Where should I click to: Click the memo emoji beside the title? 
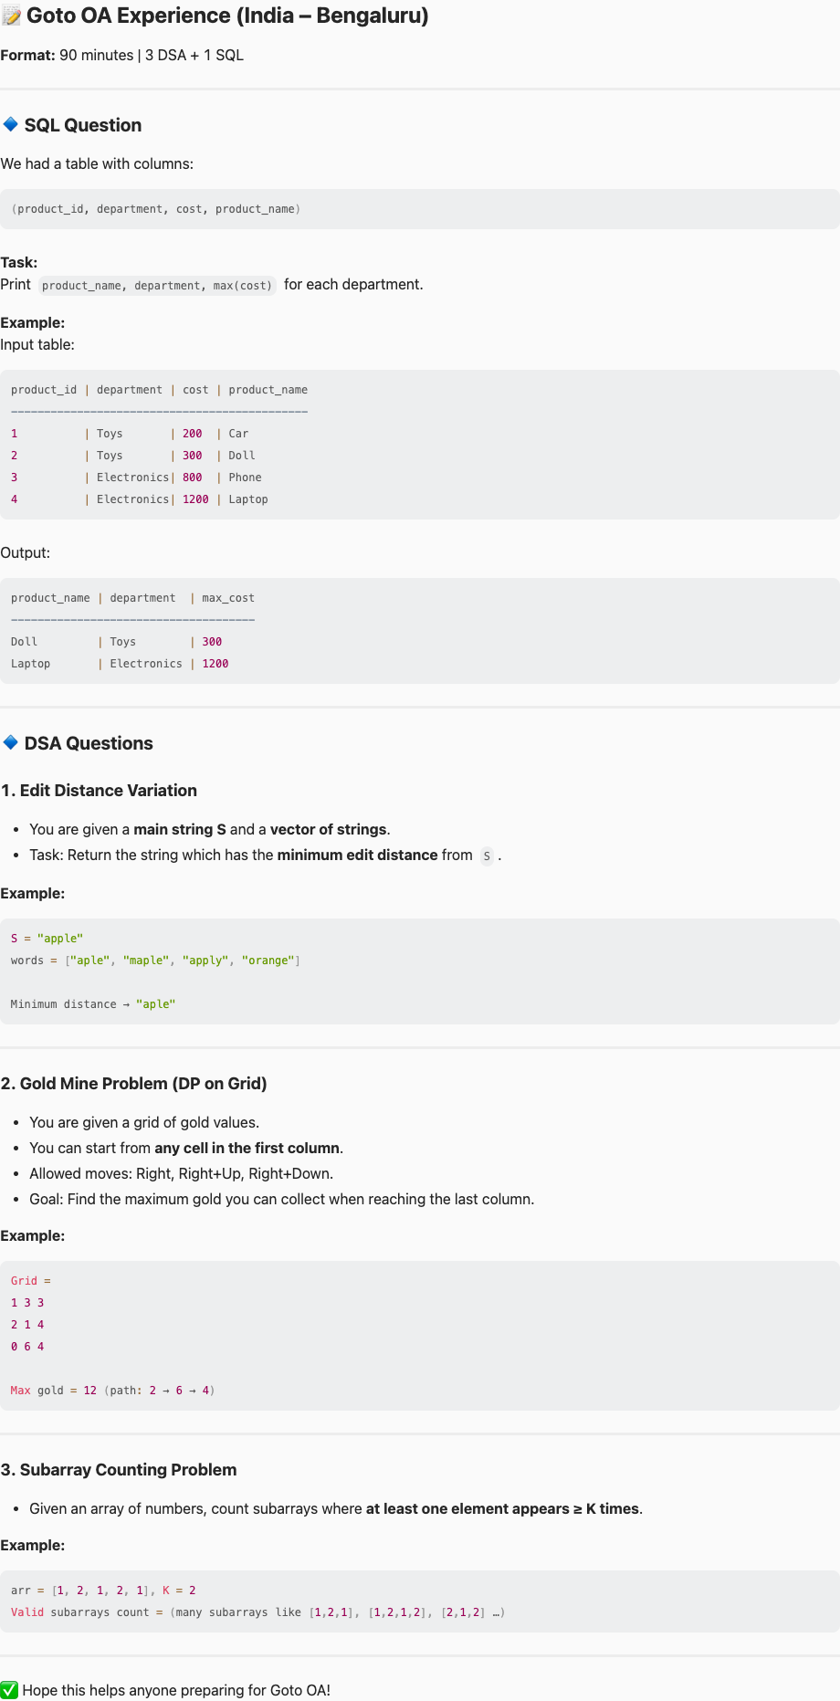pos(12,16)
